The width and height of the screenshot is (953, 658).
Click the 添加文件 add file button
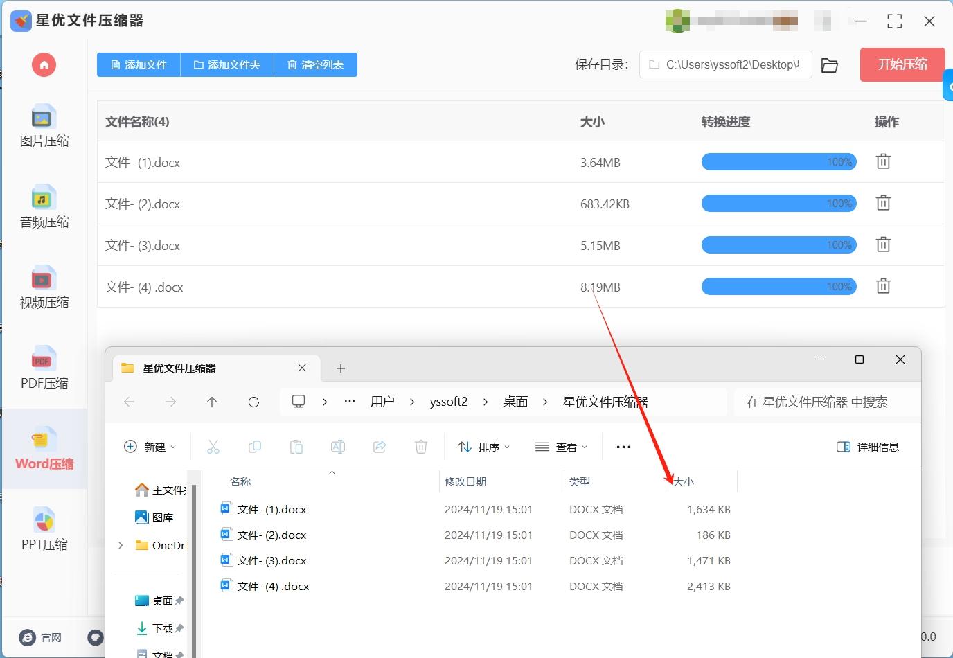click(139, 65)
